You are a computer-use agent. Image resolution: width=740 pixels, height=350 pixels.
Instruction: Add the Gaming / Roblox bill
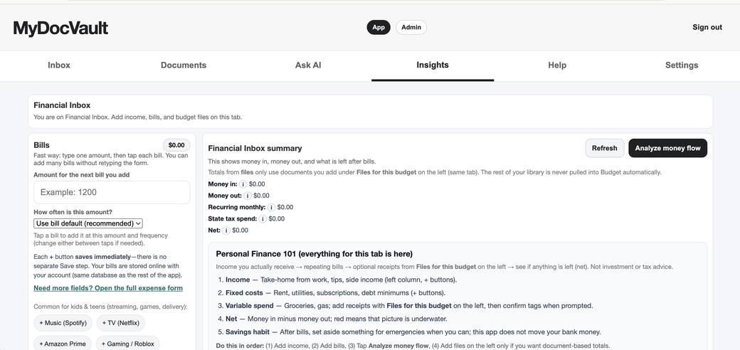click(x=128, y=344)
